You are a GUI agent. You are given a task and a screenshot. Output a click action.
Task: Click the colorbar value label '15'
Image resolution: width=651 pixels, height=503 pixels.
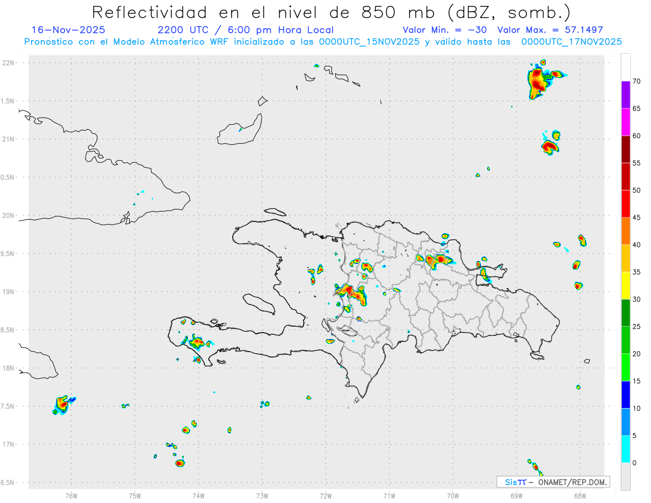tap(637, 381)
